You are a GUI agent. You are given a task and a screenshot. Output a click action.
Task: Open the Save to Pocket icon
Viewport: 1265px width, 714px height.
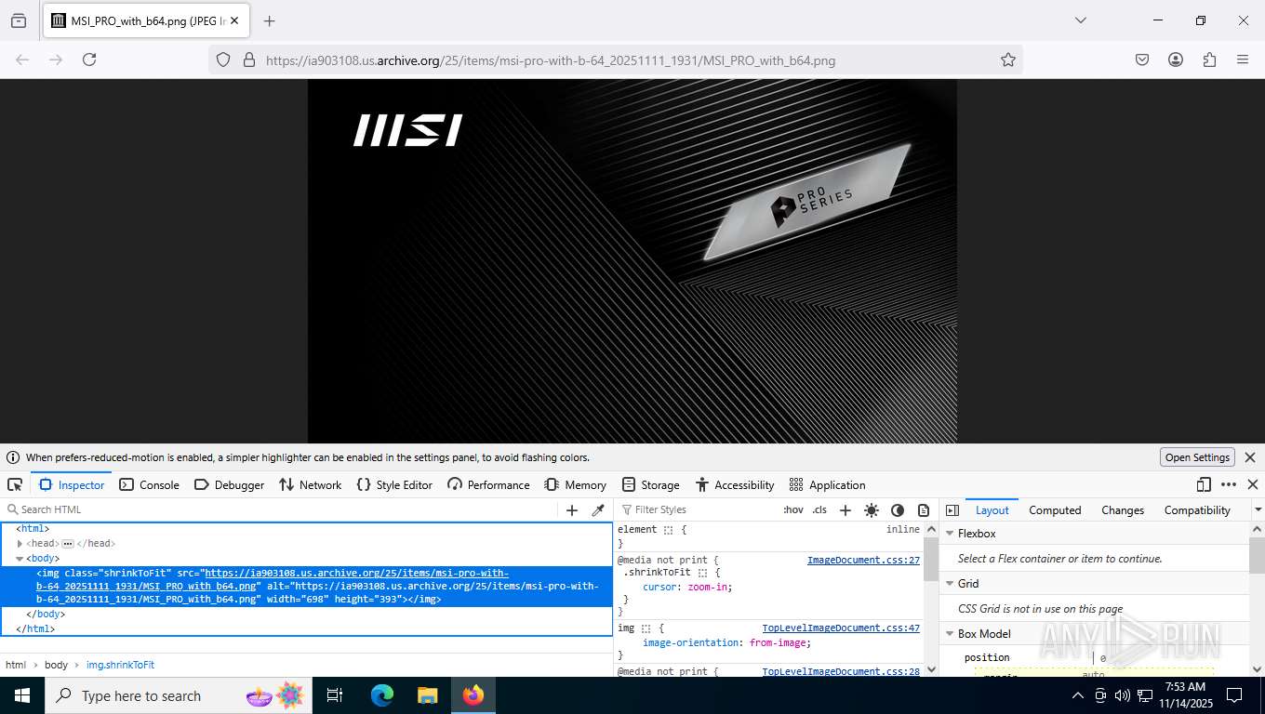(x=1142, y=59)
